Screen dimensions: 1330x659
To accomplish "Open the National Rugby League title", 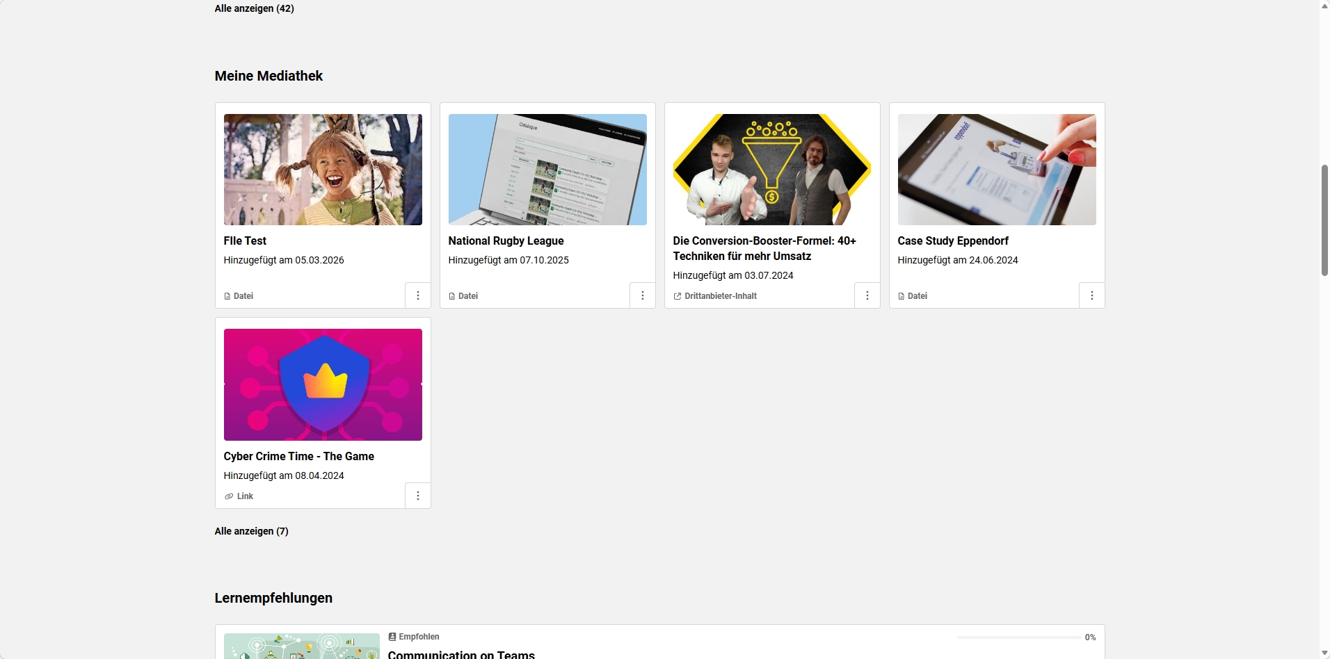I will (x=506, y=241).
